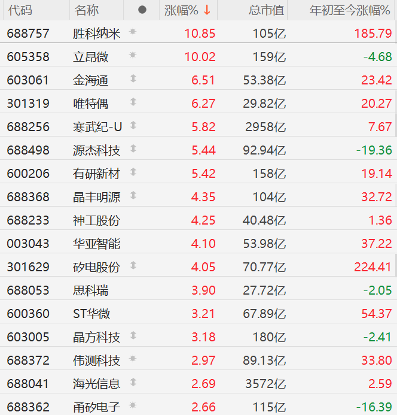Click the marker icon beside 源杰科技
397x415 pixels.
coord(133,149)
